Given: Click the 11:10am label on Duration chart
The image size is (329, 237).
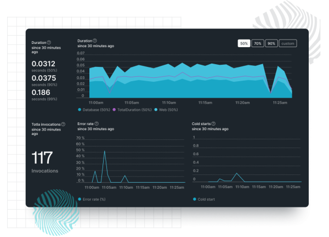Looking at the screenshot, I should [x=169, y=103].
